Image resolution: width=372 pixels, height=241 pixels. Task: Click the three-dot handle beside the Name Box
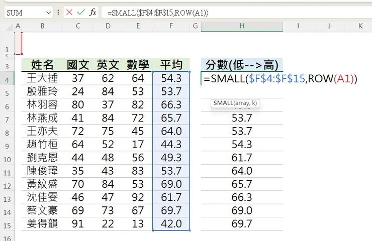58,13
